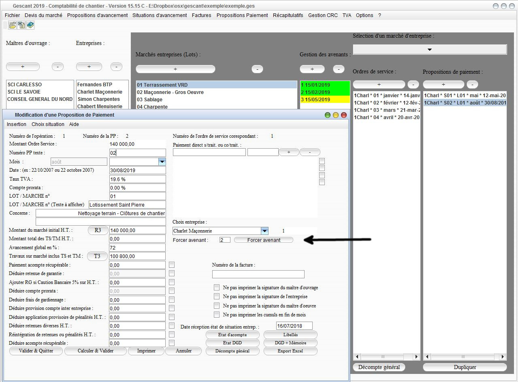
Task: Click the R3 button beside Montant du marché initial
Action: (x=98, y=230)
